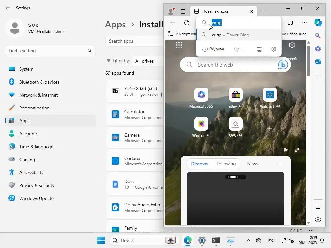Toggle sidebar layout icon at bottom
Viewport: 331px width, 248px height.
coord(318,207)
